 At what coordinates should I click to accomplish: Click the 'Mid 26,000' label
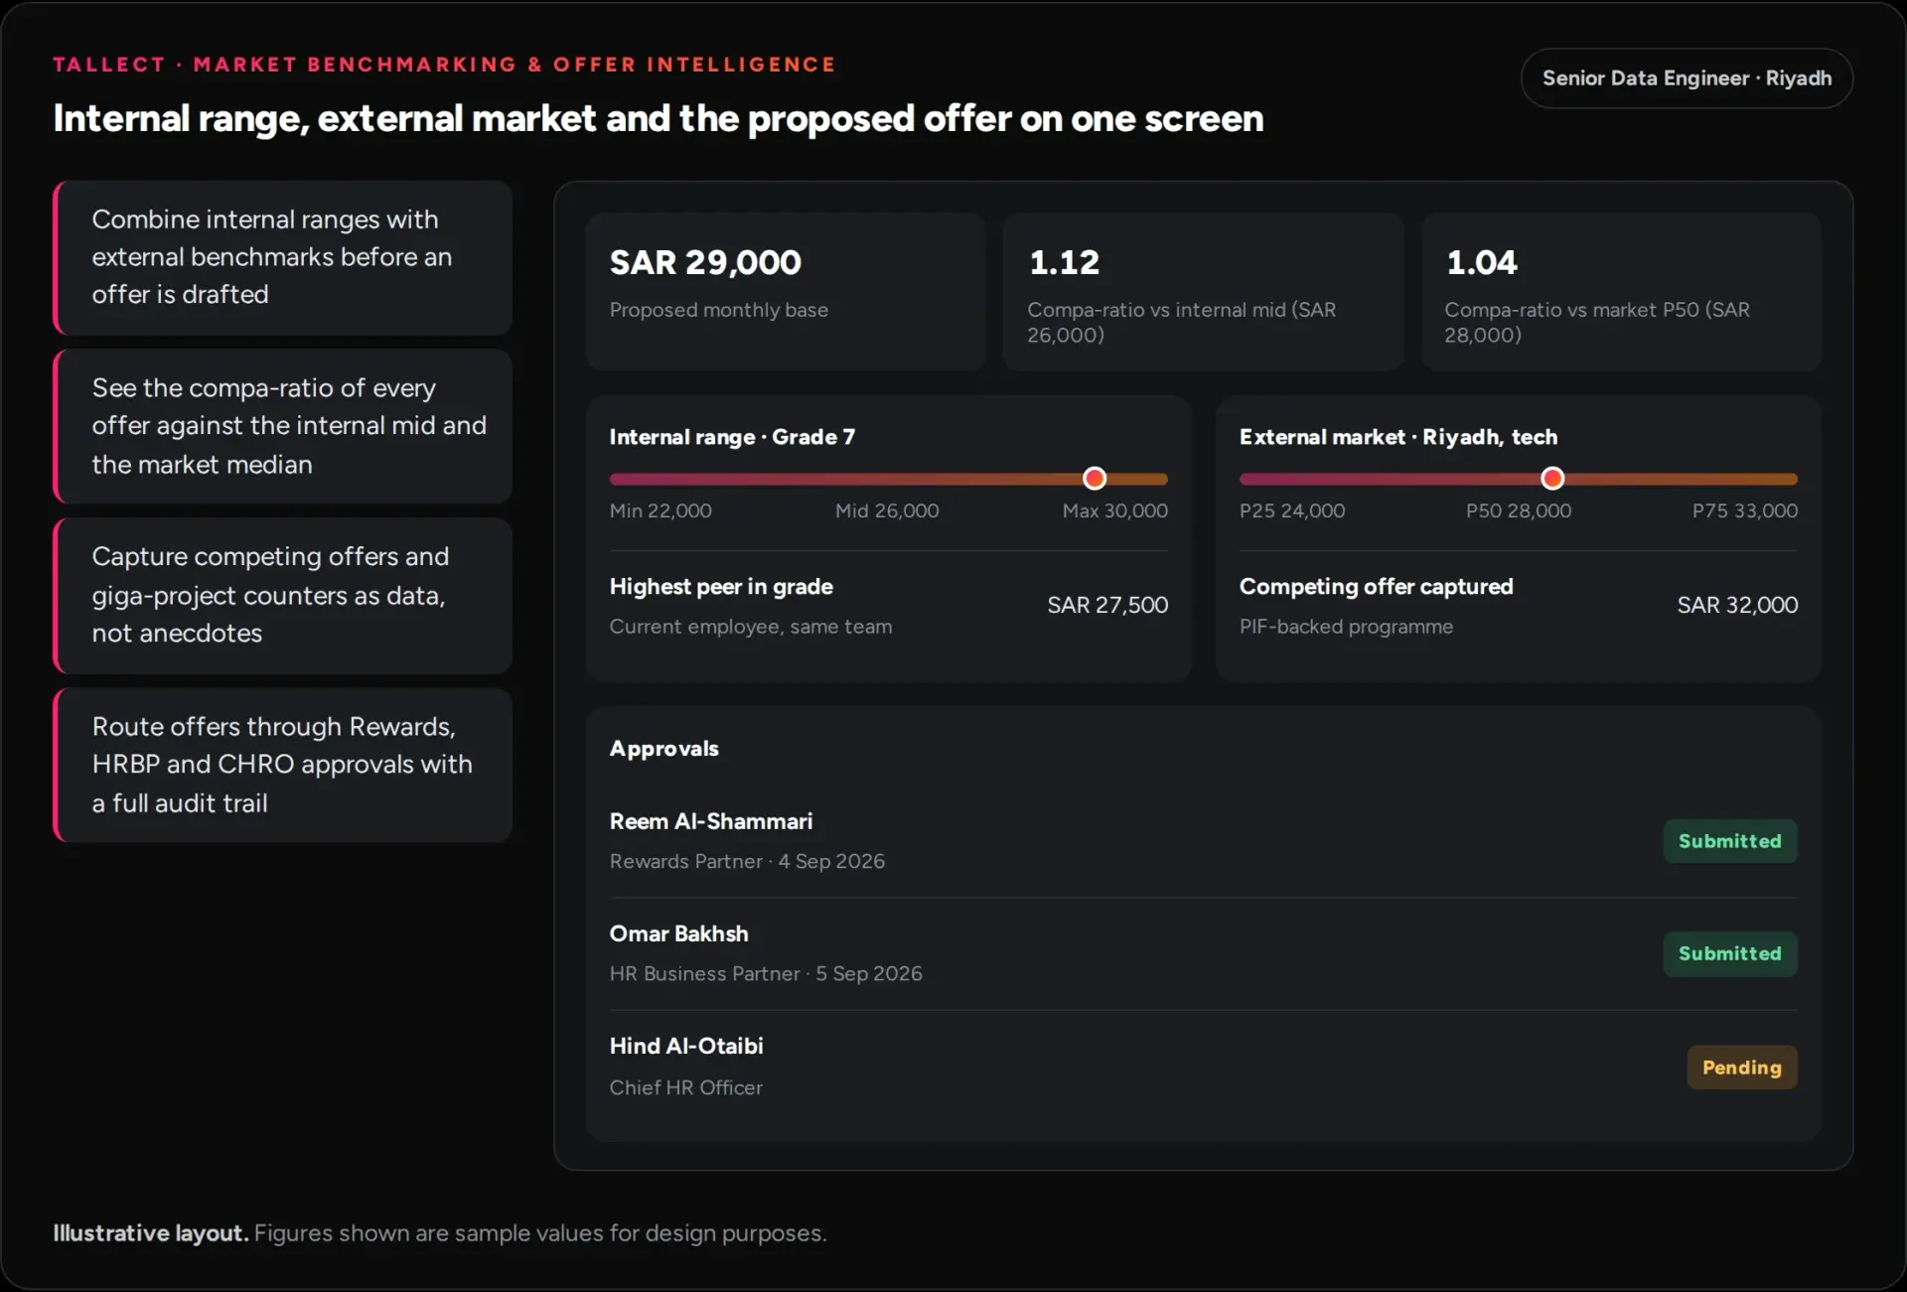click(887, 510)
